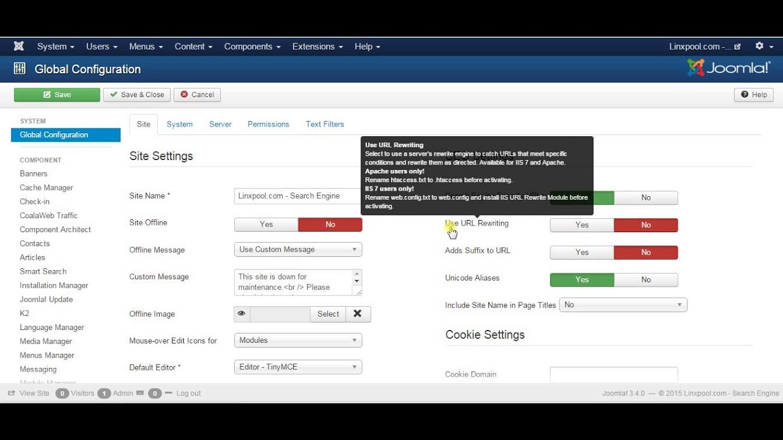This screenshot has width=783, height=440.
Task: Set Site Offline to No
Action: point(330,224)
